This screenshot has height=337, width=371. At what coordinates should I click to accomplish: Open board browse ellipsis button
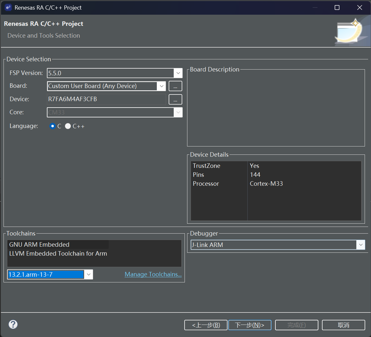(x=175, y=86)
